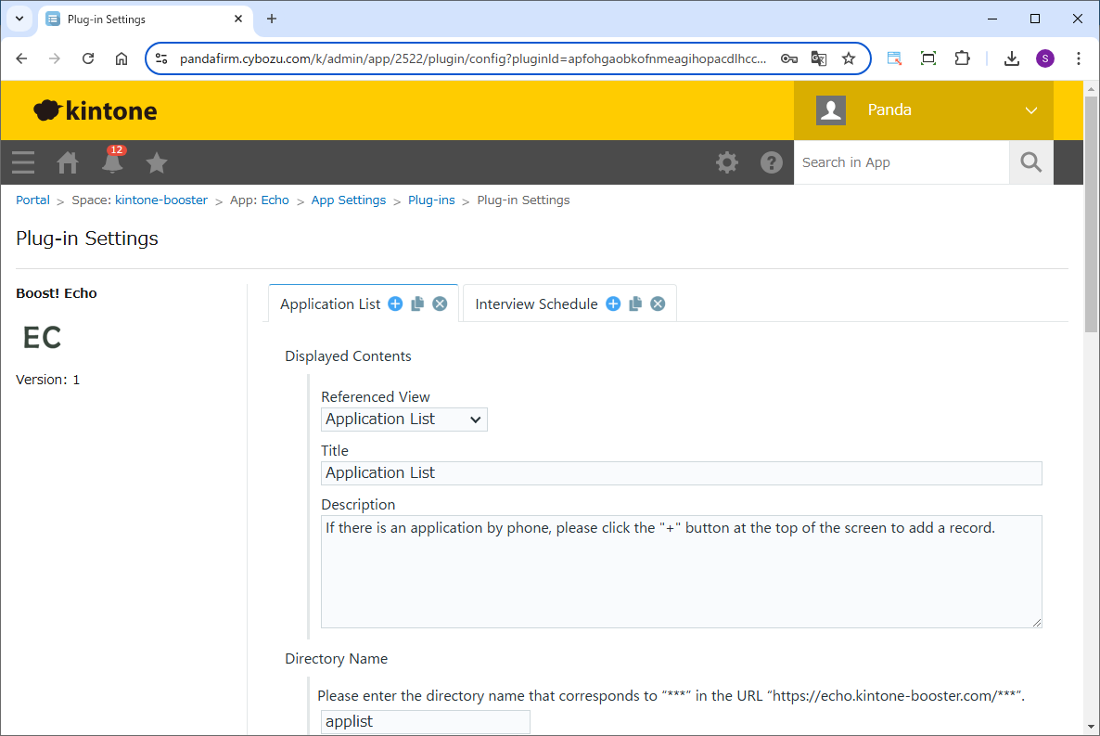
Task: Switch to the Interview Schedule tab
Action: tap(536, 303)
